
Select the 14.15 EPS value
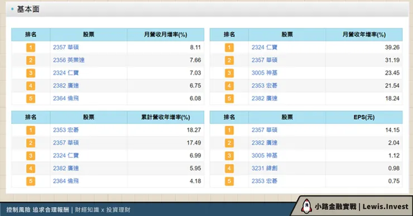pyautogui.click(x=392, y=130)
